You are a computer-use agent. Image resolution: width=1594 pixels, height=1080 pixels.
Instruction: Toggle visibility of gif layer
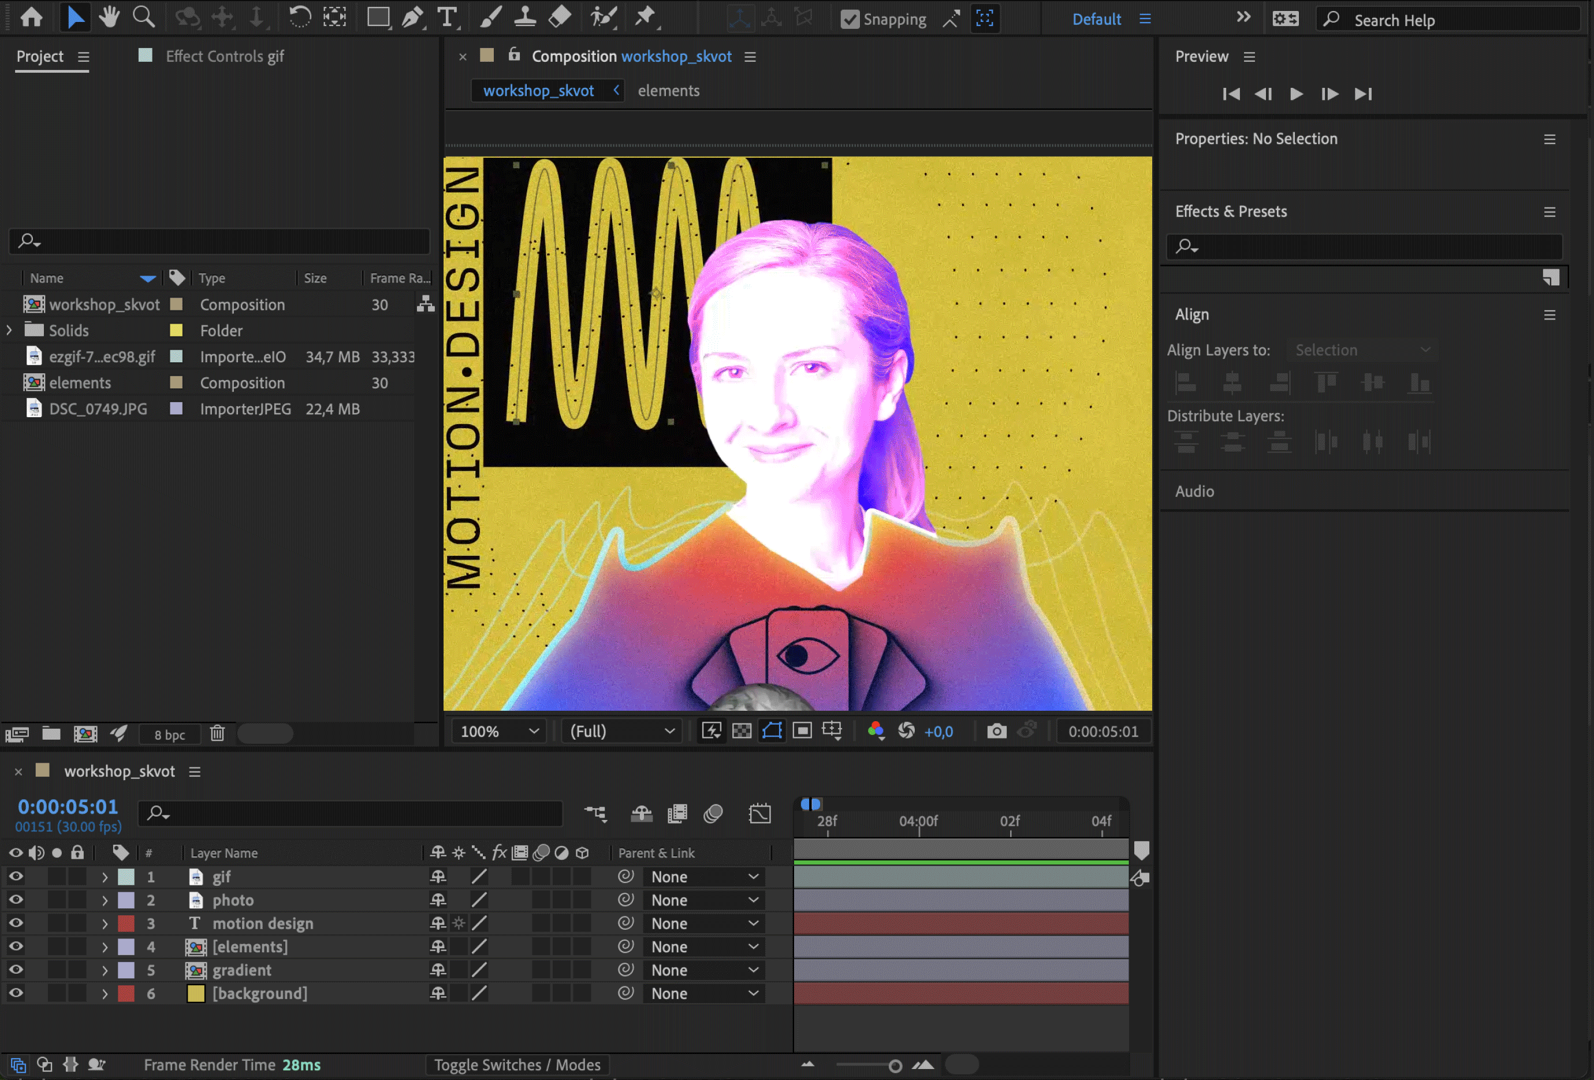[16, 876]
